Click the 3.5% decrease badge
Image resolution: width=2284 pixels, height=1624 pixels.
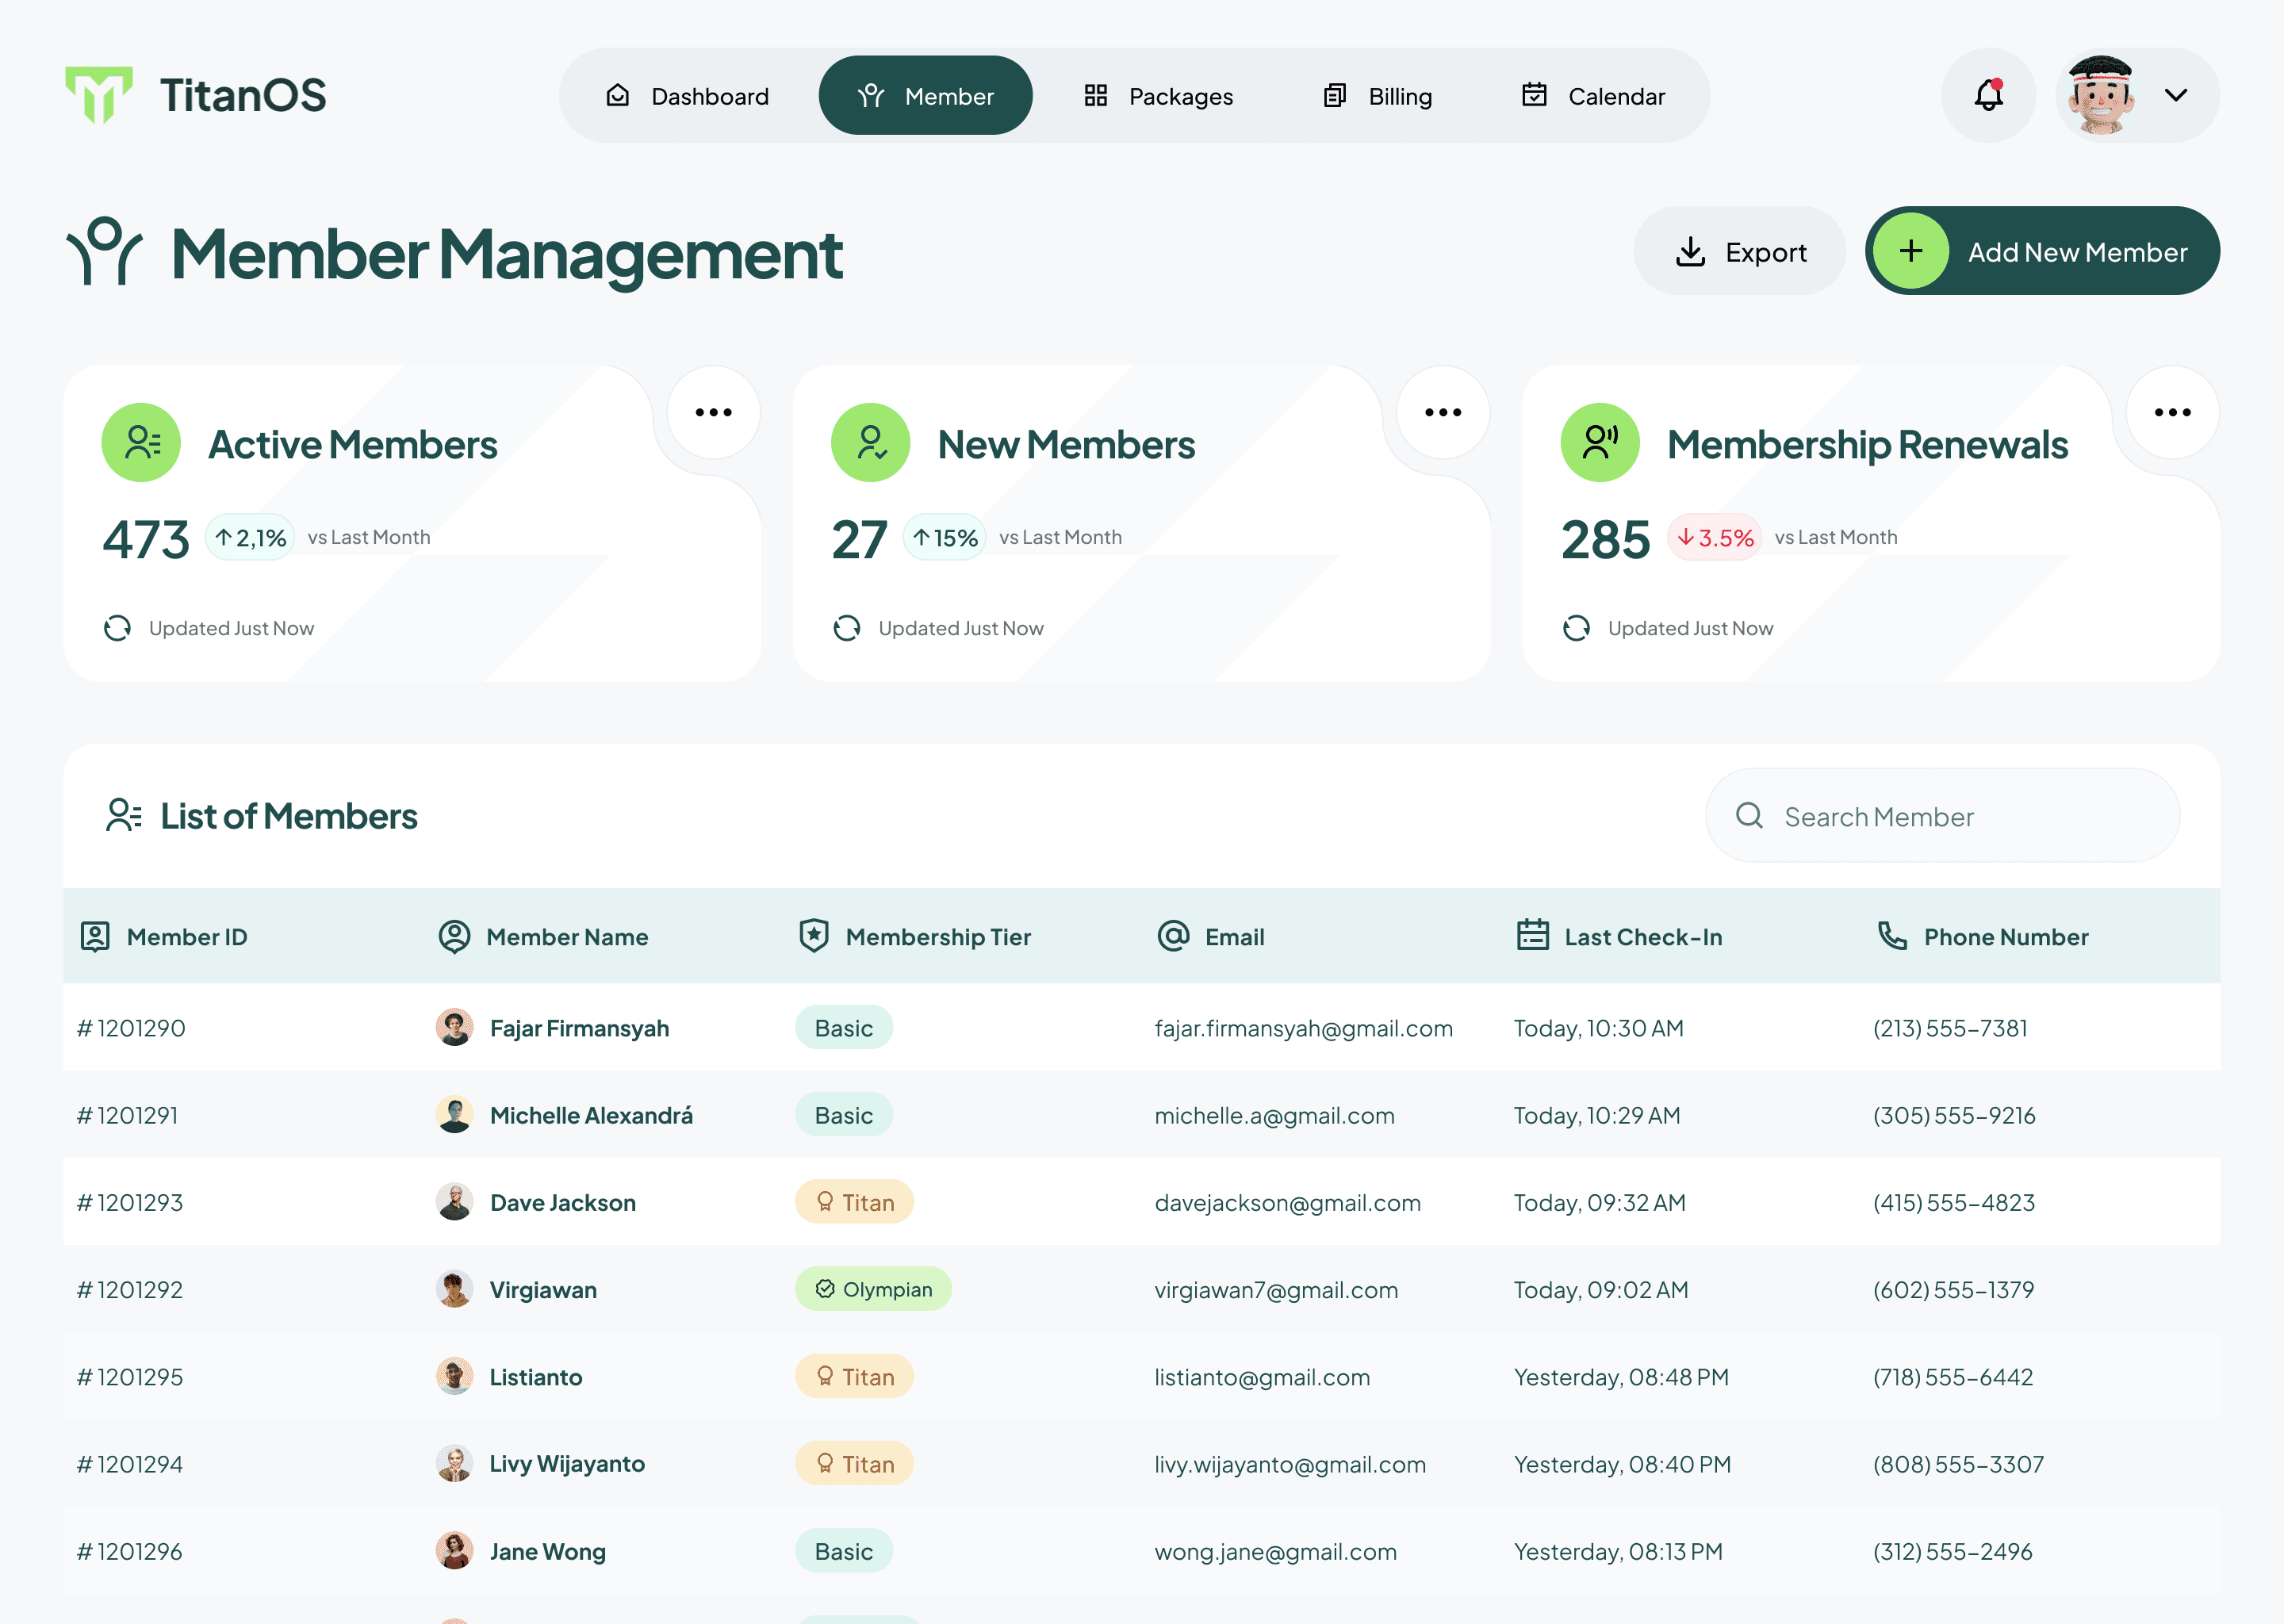[x=1715, y=538]
